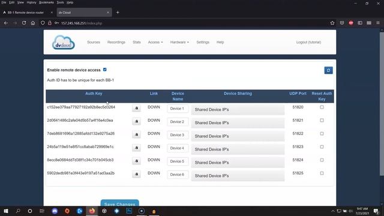Expand the Hardware dropdown menu

(179, 42)
